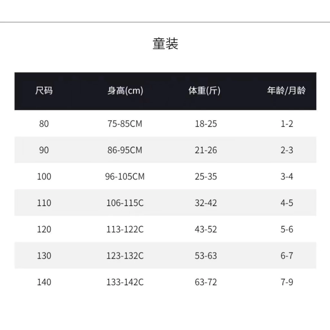The width and height of the screenshot is (330, 330).
Task: Select the 年龄/月龄 column header
Action: [286, 91]
